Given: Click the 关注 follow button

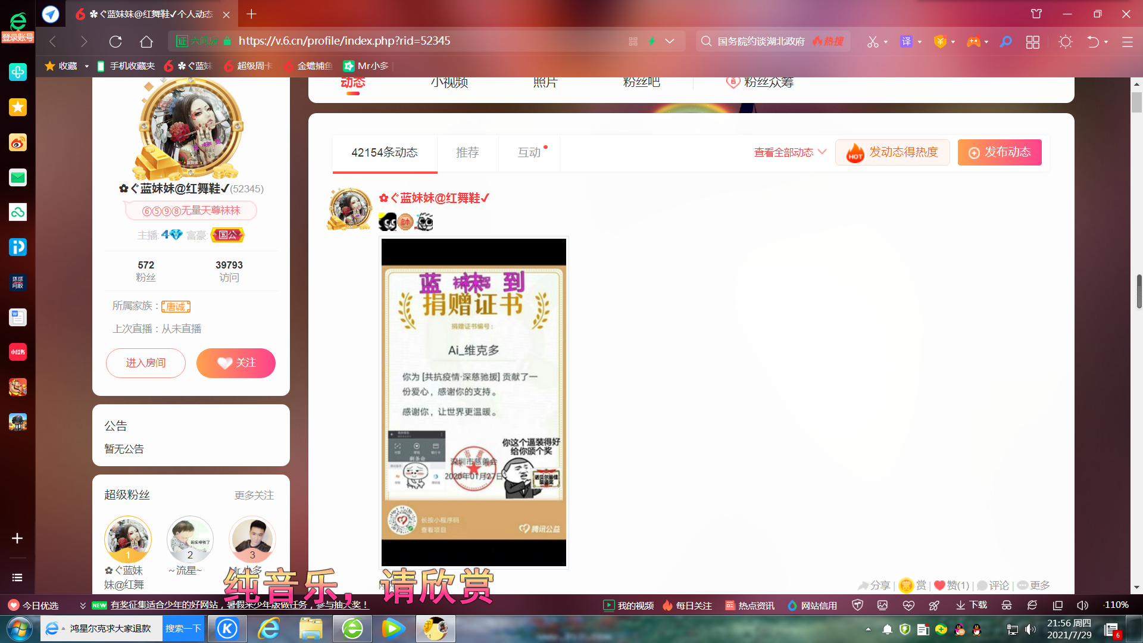Looking at the screenshot, I should click(236, 363).
